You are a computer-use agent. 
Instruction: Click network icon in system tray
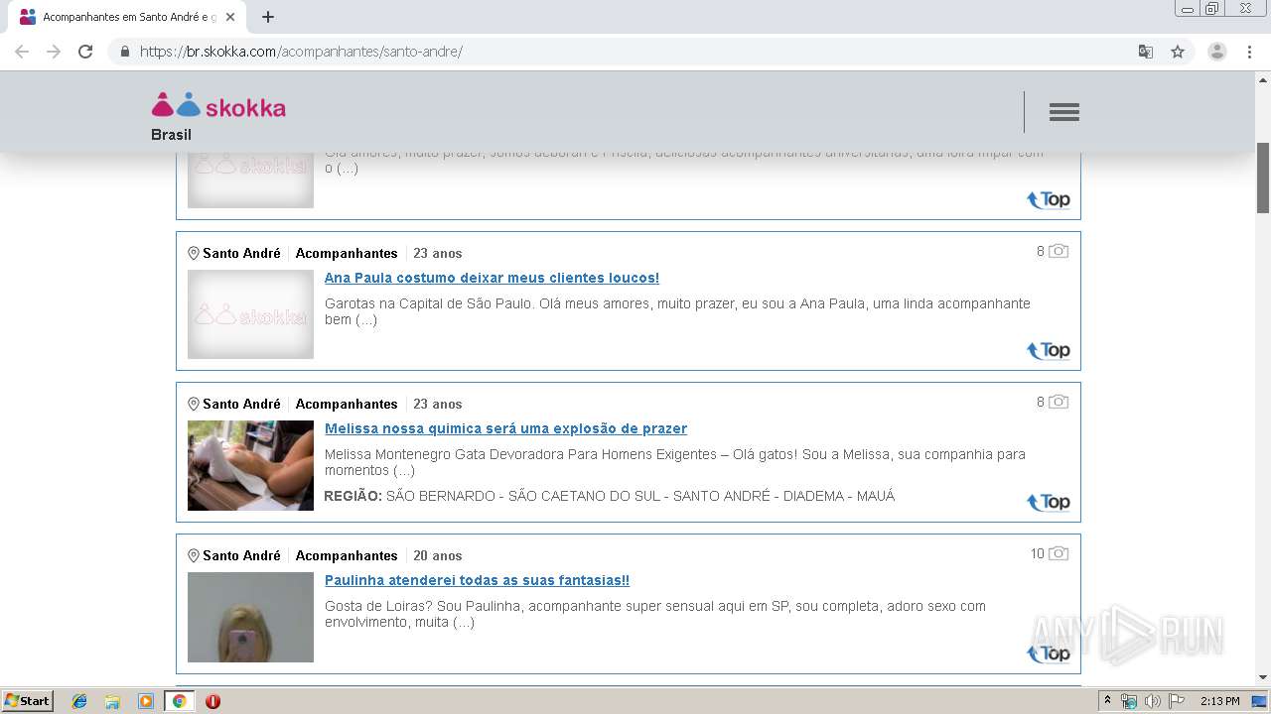pyautogui.click(x=1129, y=701)
